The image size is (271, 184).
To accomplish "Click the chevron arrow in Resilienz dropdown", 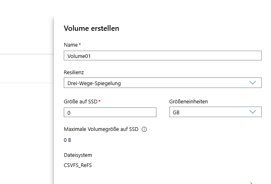I will pos(253,83).
